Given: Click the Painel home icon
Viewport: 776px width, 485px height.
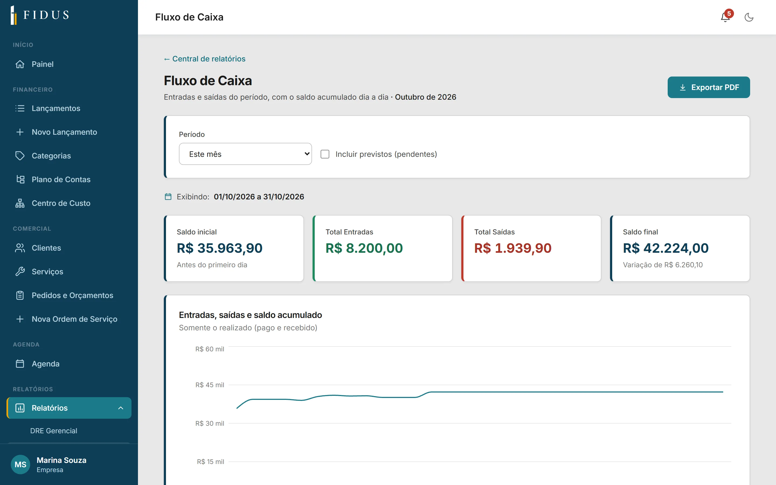Looking at the screenshot, I should coord(20,64).
